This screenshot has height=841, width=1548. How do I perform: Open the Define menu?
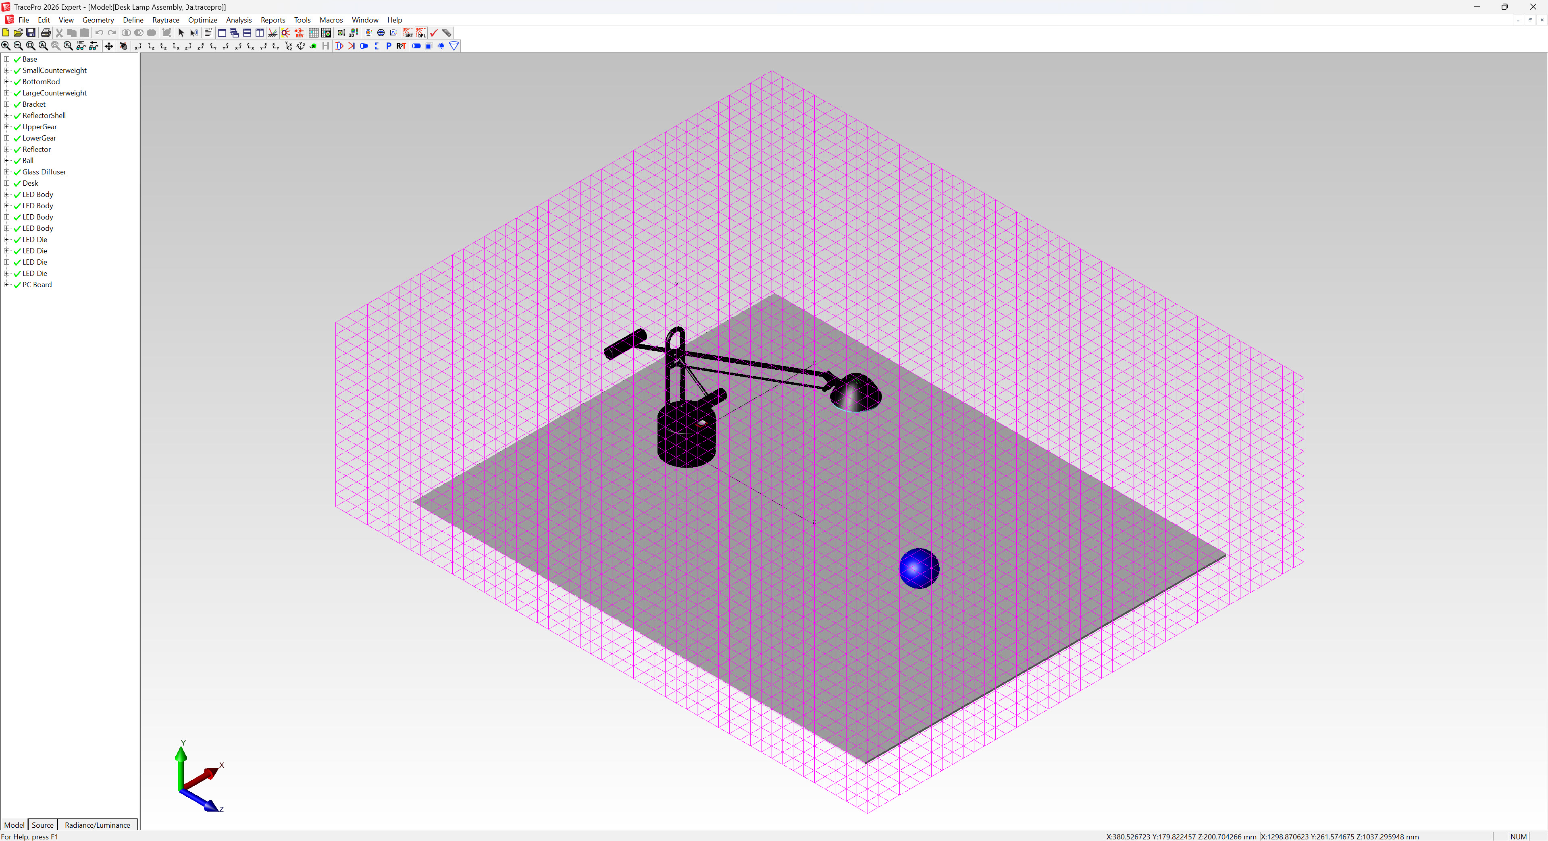[133, 20]
